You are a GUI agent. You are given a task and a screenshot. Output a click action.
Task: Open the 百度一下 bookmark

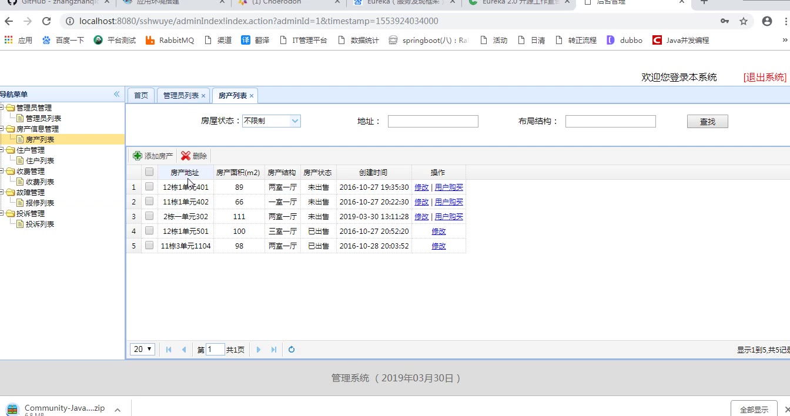coord(63,41)
